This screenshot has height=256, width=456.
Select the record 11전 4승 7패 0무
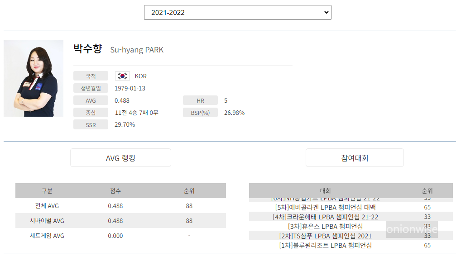tap(136, 113)
